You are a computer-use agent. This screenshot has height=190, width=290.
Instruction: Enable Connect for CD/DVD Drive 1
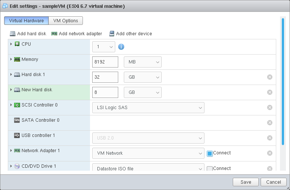click(210, 168)
